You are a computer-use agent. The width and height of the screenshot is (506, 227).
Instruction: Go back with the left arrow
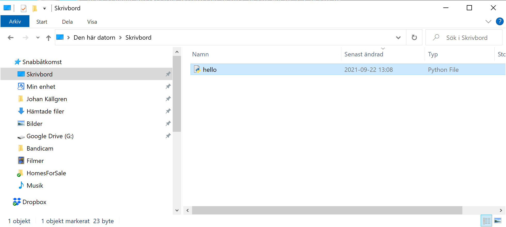coord(11,38)
